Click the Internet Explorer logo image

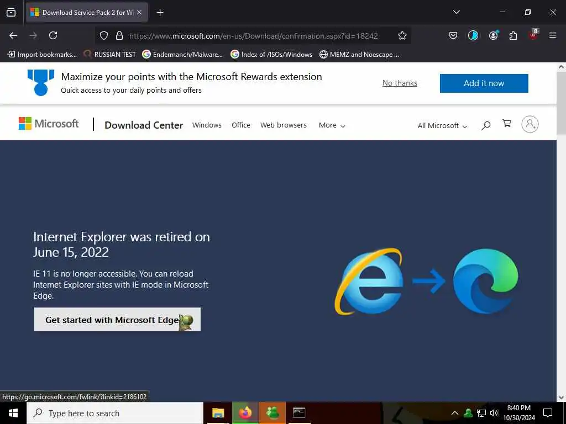tap(369, 282)
